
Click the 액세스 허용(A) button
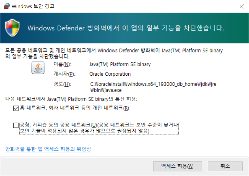point(177,166)
